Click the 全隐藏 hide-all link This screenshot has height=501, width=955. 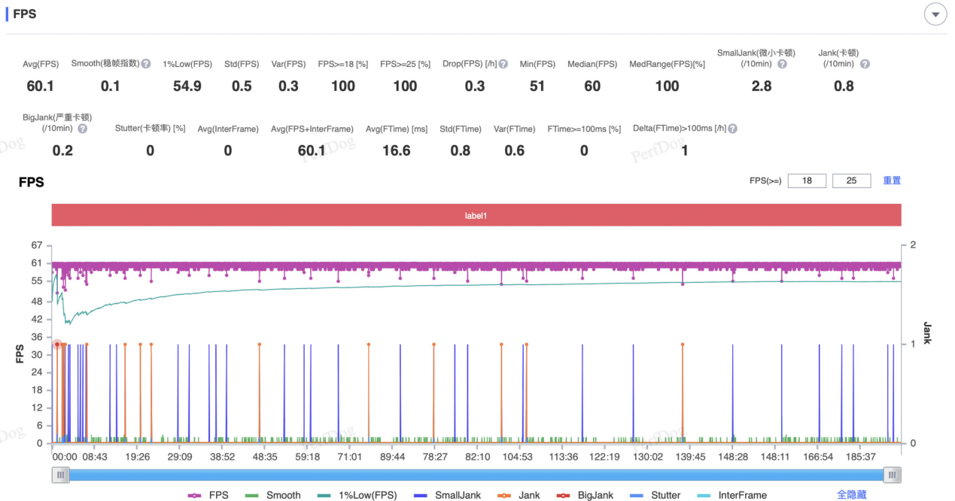point(851,495)
